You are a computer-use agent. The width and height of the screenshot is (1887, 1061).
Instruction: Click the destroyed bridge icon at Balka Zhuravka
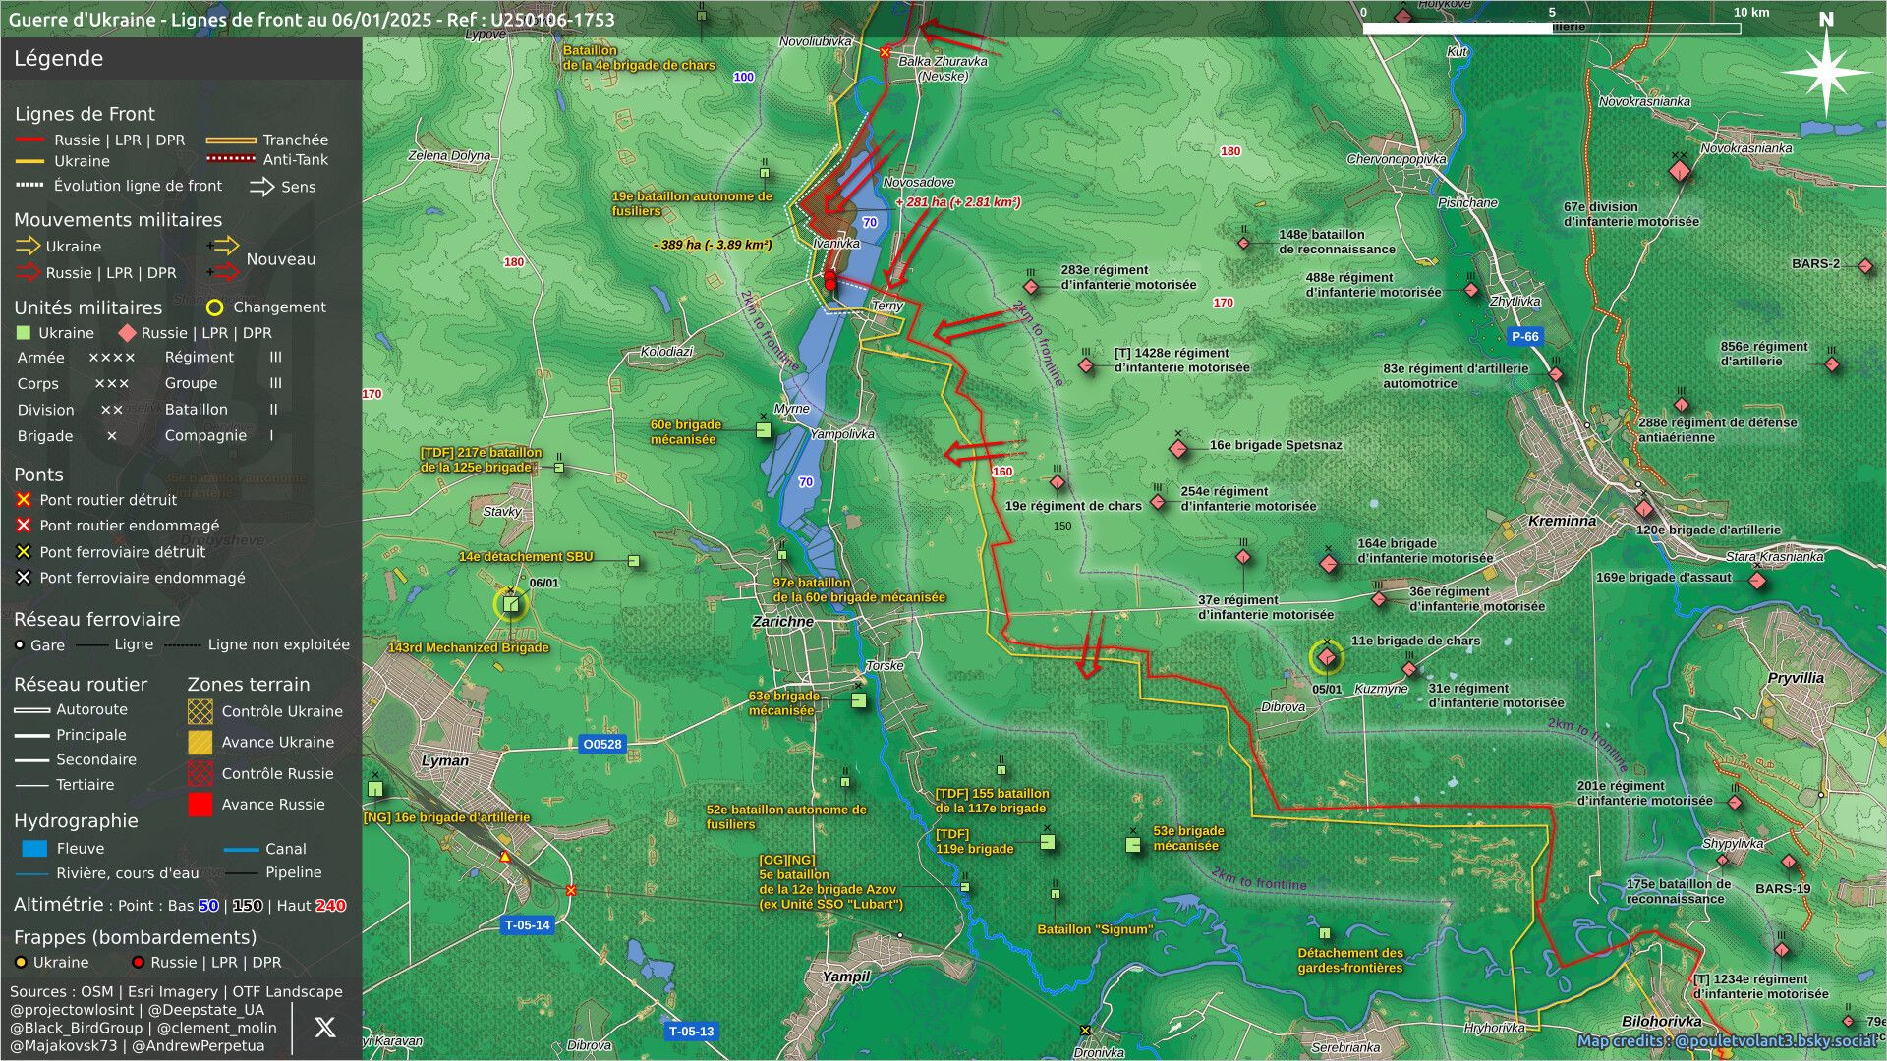[x=885, y=52]
